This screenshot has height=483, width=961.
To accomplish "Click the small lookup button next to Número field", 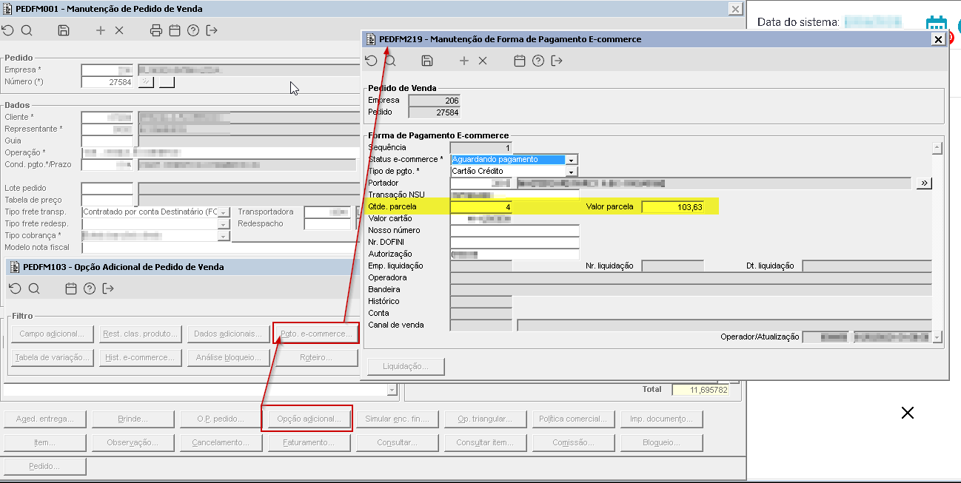I will (x=147, y=82).
